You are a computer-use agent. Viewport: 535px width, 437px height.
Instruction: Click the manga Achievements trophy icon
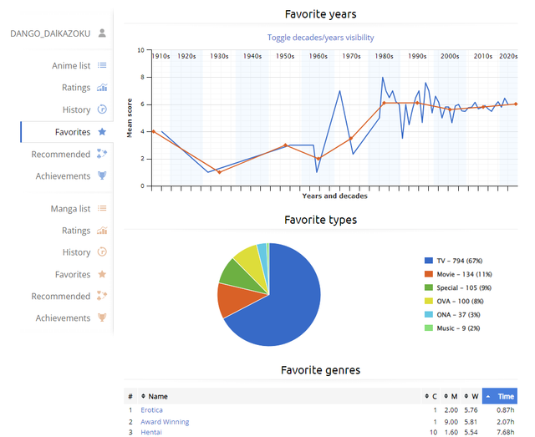pos(102,318)
